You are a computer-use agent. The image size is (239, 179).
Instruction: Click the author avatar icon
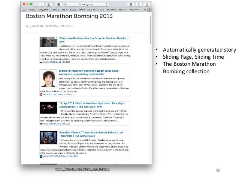(30, 26)
